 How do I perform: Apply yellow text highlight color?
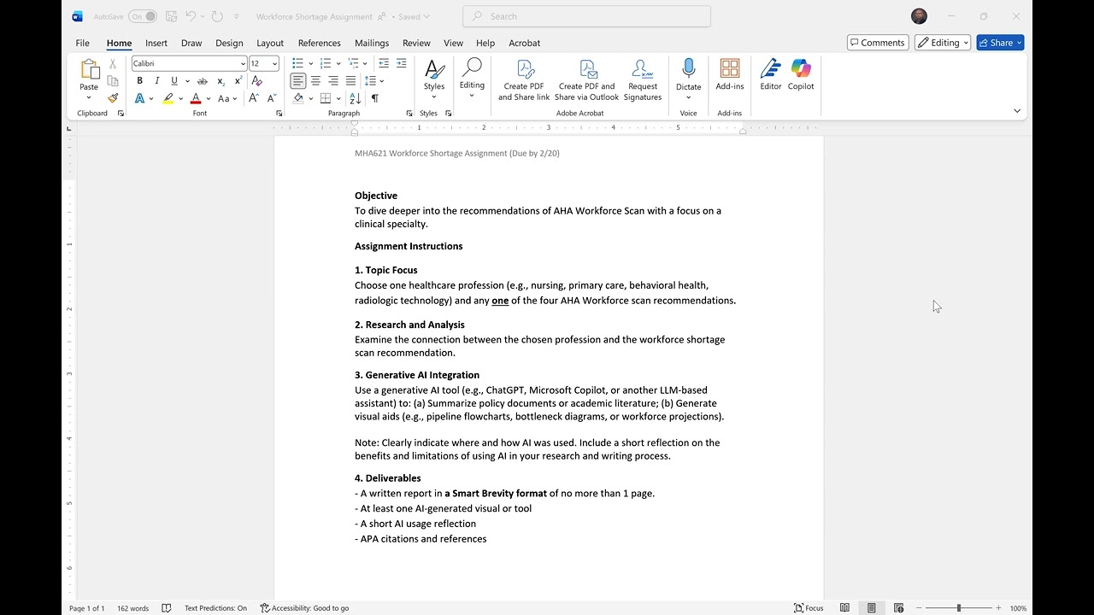[168, 98]
